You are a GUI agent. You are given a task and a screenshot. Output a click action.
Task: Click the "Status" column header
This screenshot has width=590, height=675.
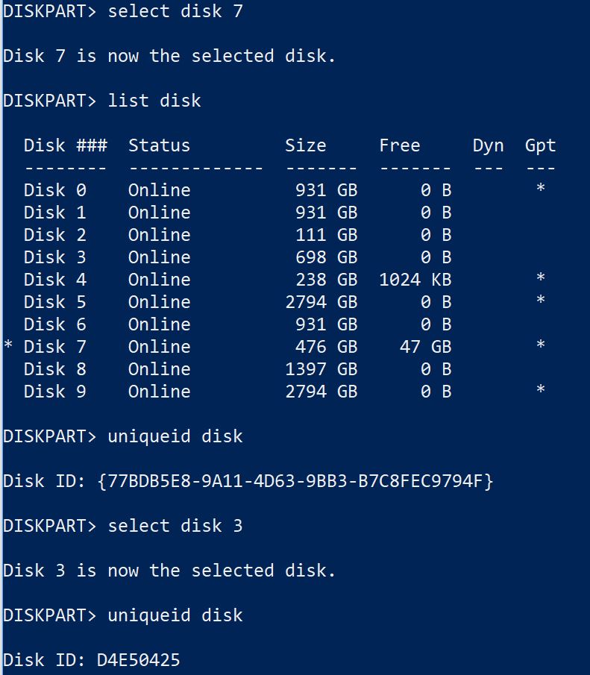(x=159, y=145)
